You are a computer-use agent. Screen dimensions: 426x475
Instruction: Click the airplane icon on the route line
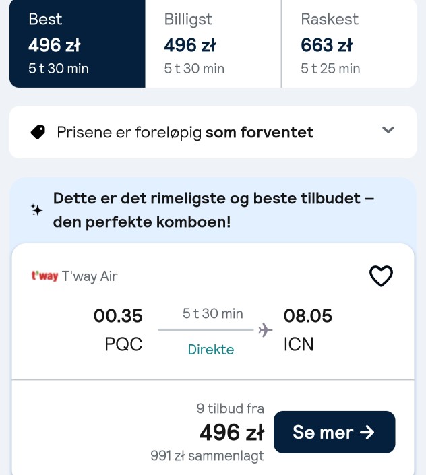coord(266,330)
